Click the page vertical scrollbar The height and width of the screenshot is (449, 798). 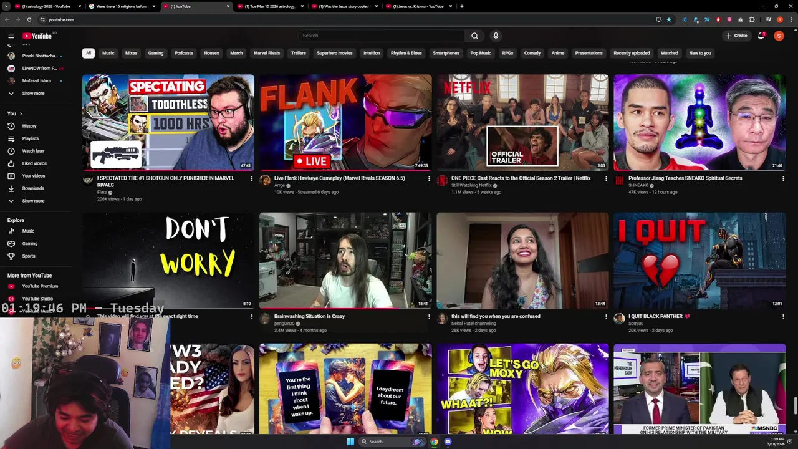(795, 405)
